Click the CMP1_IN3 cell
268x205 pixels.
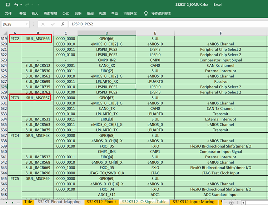pos(107,152)
